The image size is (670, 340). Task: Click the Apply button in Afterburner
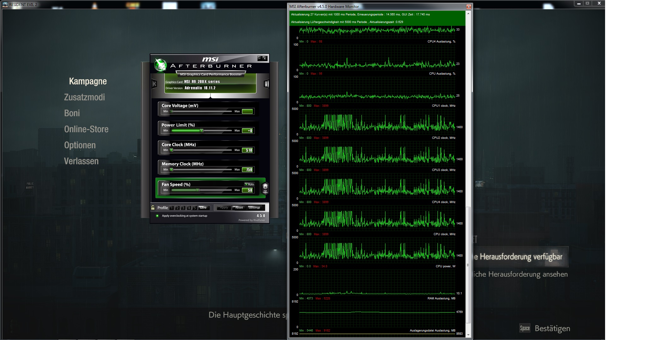click(224, 208)
